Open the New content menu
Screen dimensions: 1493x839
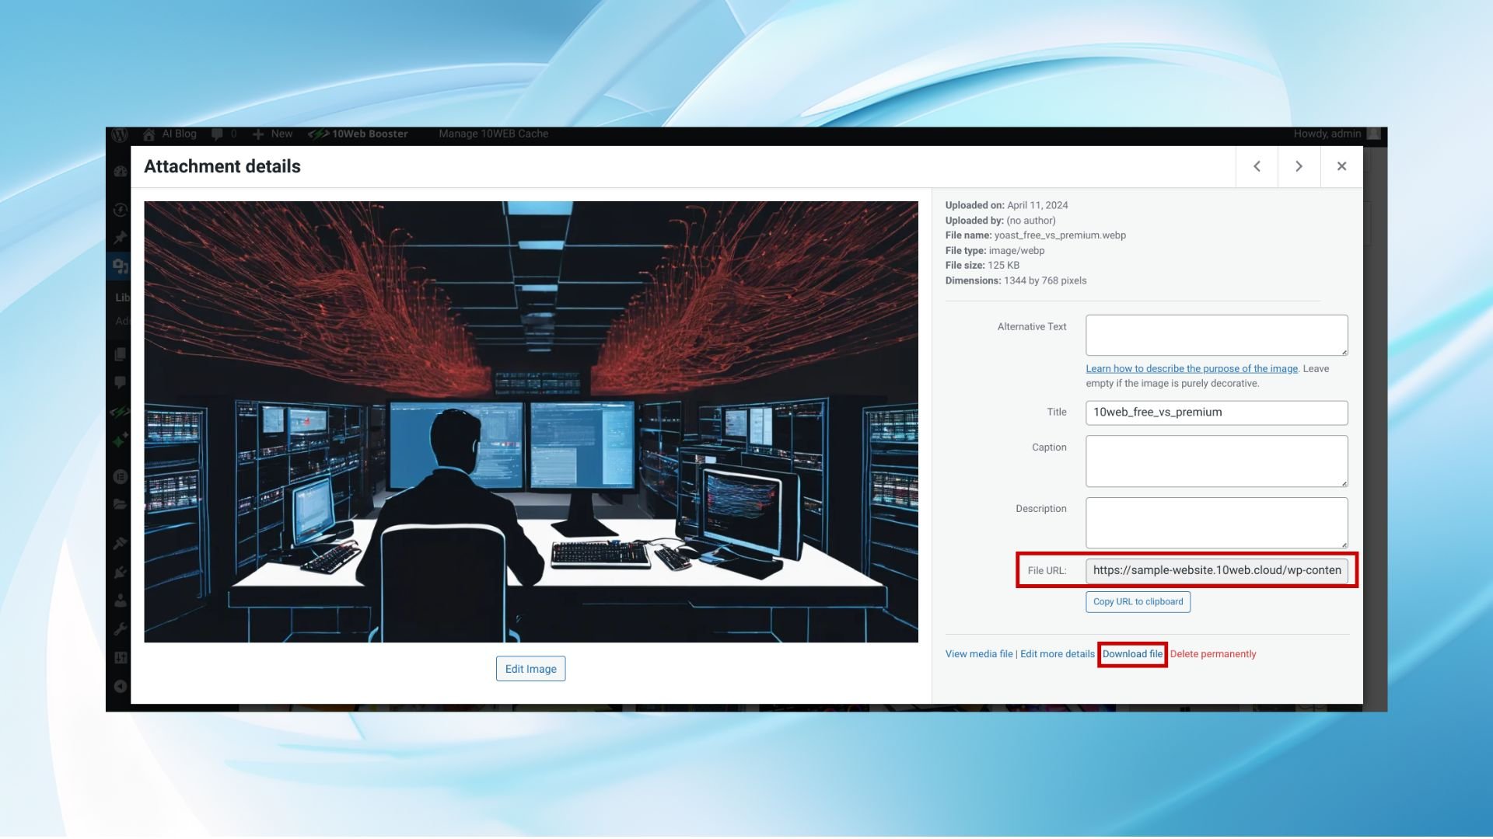[x=273, y=134]
